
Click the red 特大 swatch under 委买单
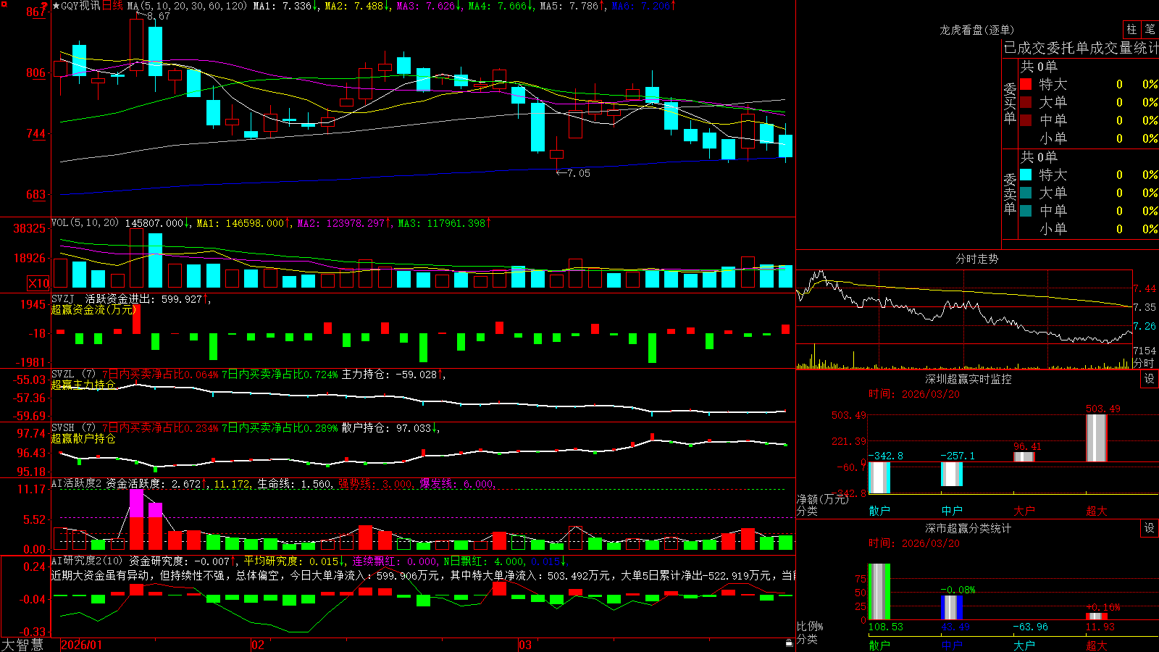(x=1026, y=84)
